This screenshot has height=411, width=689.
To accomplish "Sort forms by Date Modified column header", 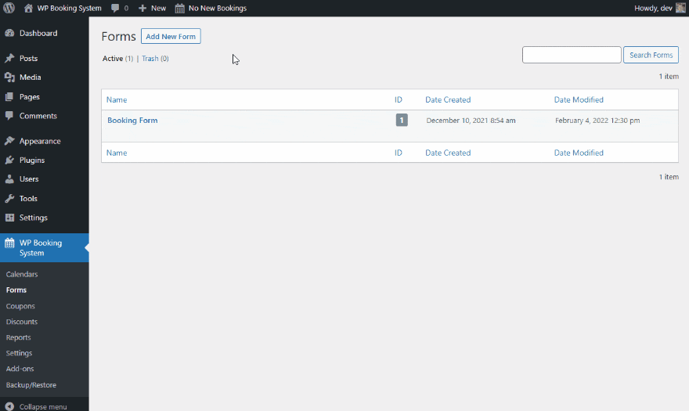I will click(579, 99).
